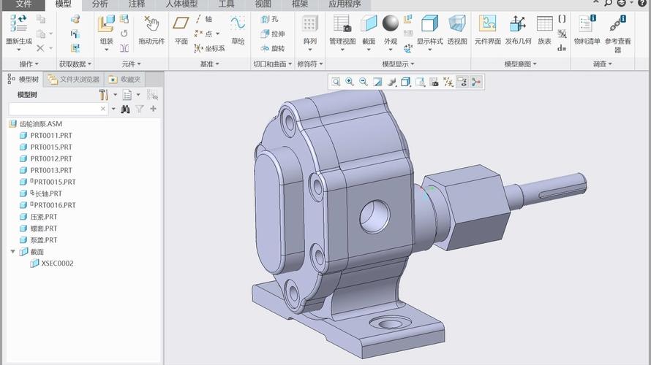Image resolution: width=651 pixels, height=365 pixels.
Task: Switch to the 应用程序 ribbon tab
Action: (345, 4)
